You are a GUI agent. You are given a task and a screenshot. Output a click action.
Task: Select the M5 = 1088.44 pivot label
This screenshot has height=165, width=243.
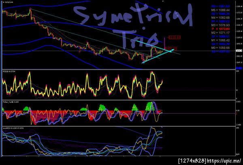[x=220, y=10]
